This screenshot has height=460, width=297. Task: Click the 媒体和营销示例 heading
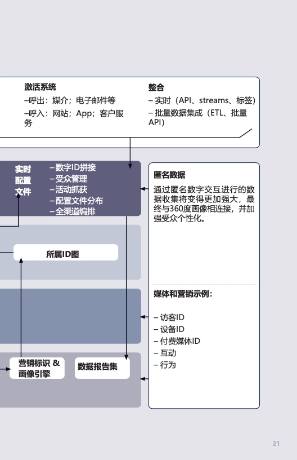tap(183, 294)
